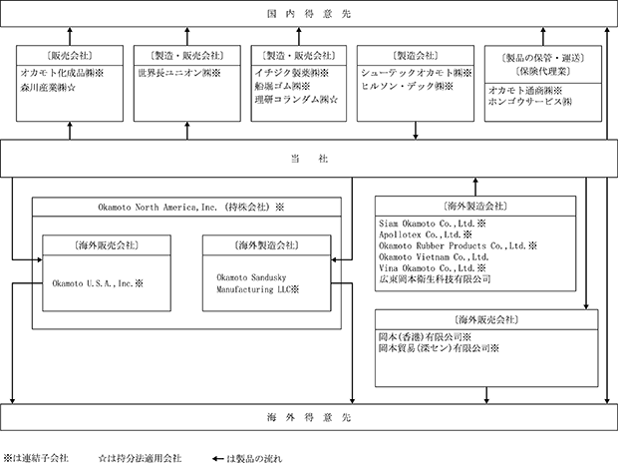Click 〔海外販売会社〕 header above Okamoto U.S.A.

click(107, 245)
